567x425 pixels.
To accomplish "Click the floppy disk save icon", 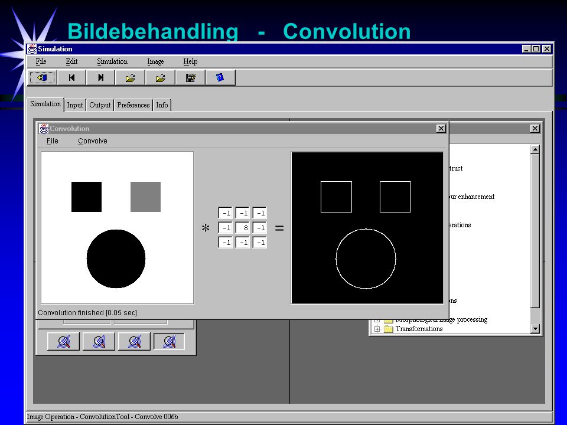I will [x=190, y=77].
